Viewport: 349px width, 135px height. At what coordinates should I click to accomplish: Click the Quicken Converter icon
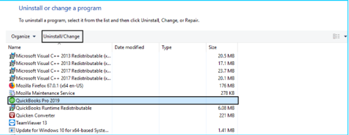(x=12, y=115)
